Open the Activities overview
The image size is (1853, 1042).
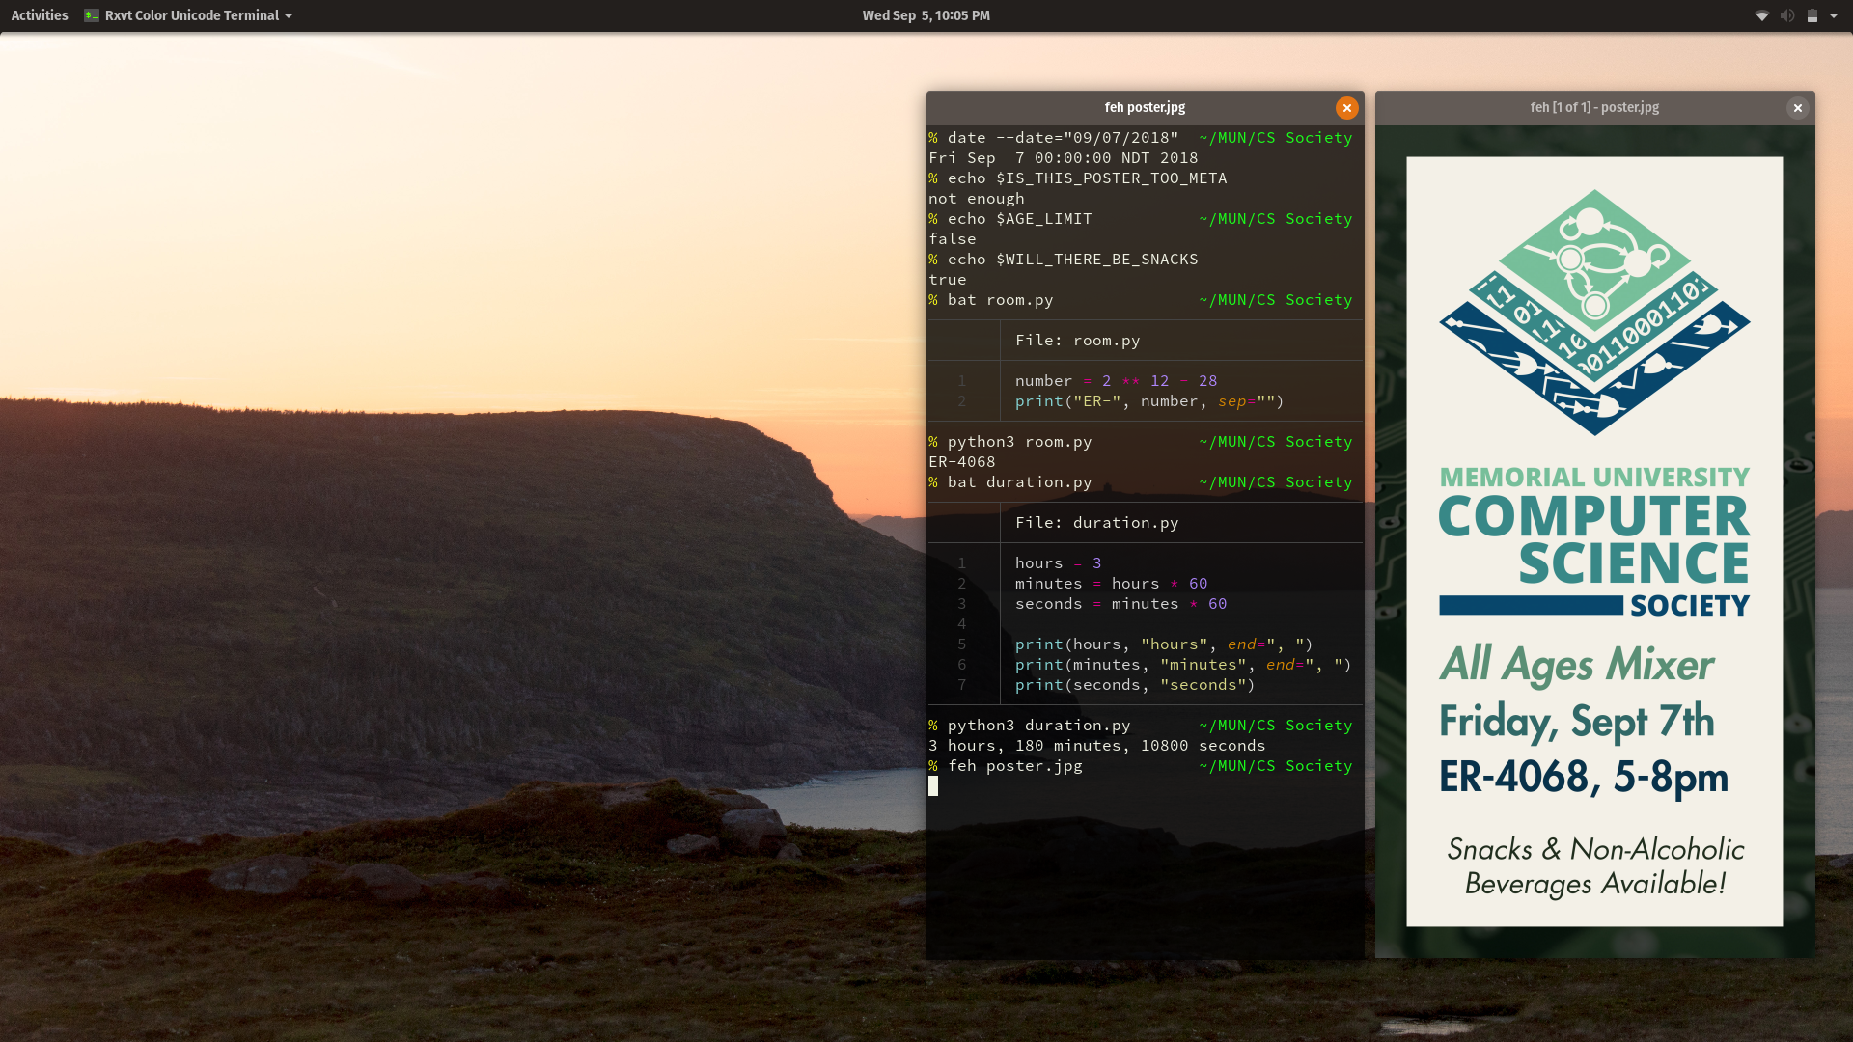40,15
